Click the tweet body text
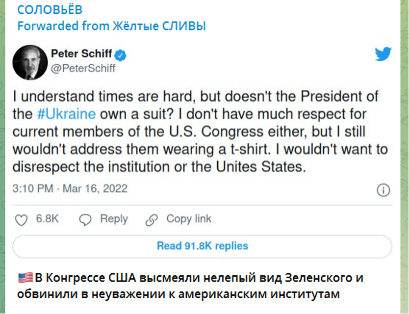409x314 pixels. point(200,131)
